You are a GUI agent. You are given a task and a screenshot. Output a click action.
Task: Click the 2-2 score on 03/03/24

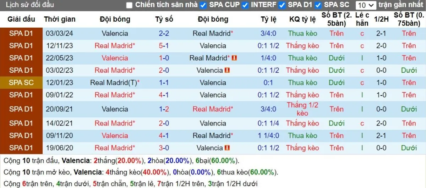pyautogui.click(x=164, y=33)
